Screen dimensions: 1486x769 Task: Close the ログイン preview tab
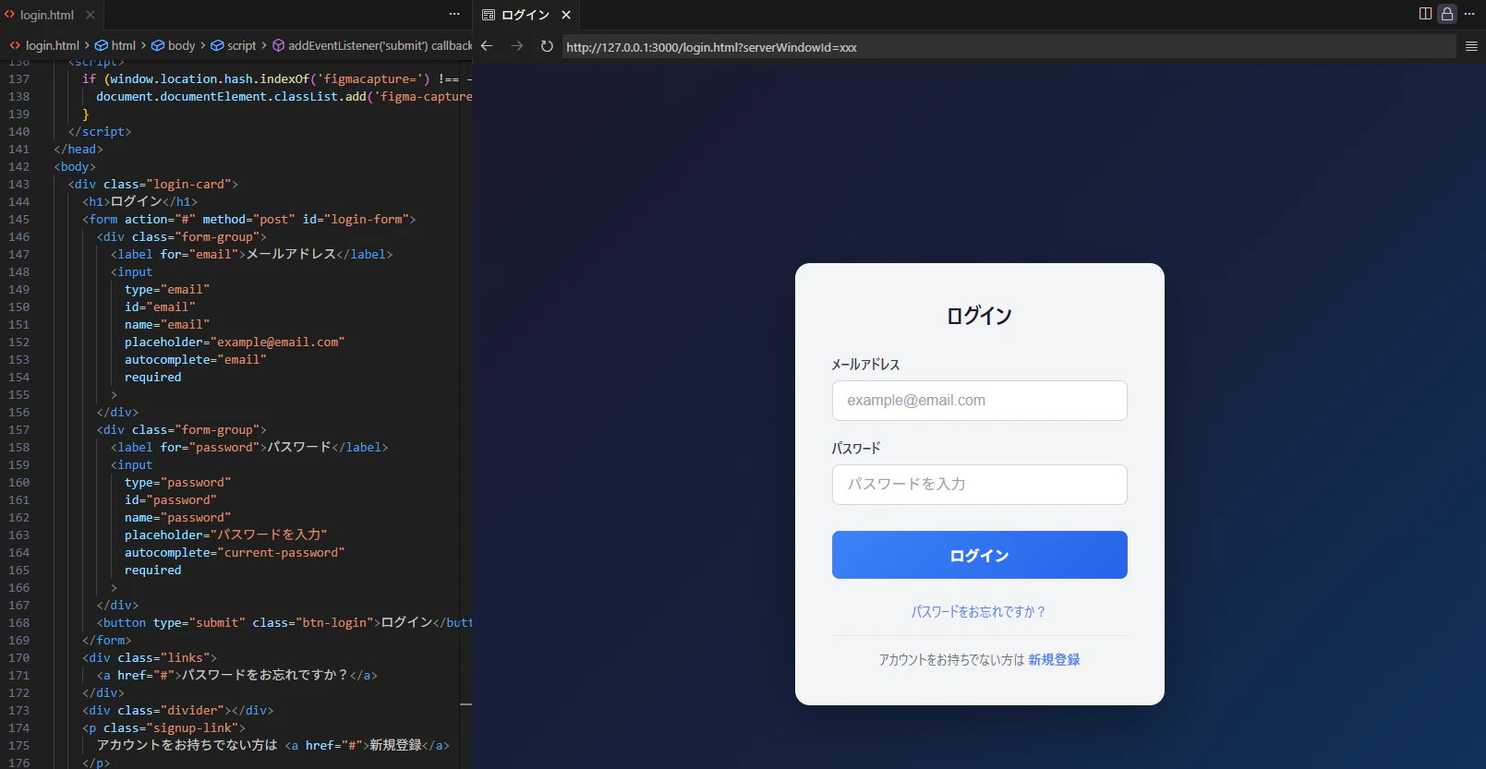(x=566, y=15)
